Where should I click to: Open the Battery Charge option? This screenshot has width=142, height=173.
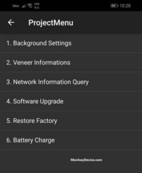(x=71, y=140)
